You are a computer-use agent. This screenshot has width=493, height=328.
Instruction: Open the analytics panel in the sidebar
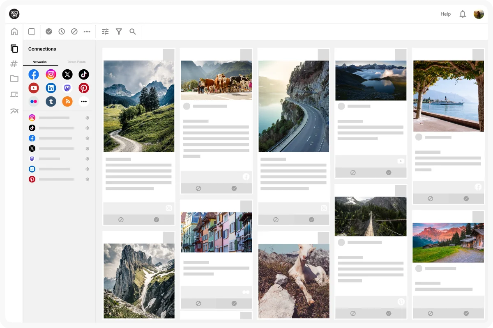[14, 111]
